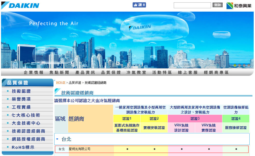The width and height of the screenshot is (255, 156).
Task: Open the 品質保證 menu
Action: pos(111,72)
